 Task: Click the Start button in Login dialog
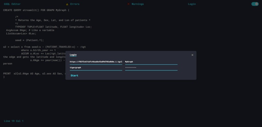click(x=74, y=76)
